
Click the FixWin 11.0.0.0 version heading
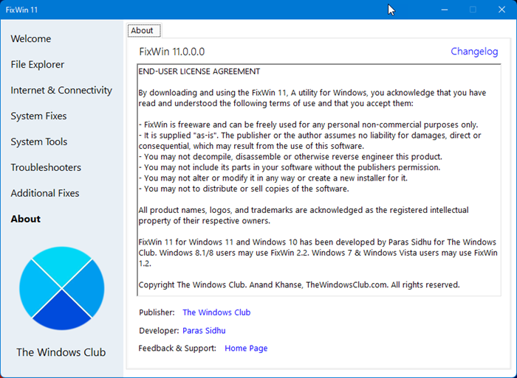(172, 52)
